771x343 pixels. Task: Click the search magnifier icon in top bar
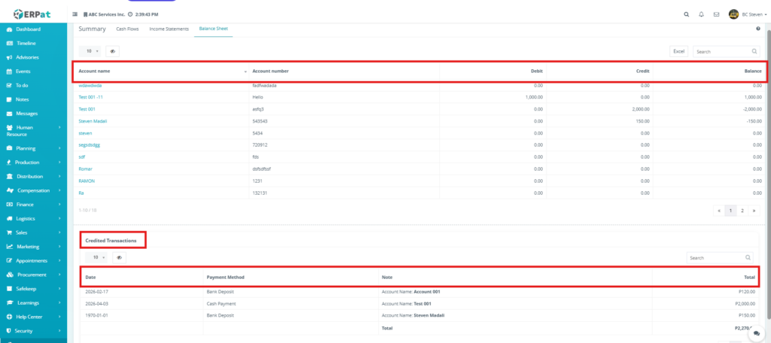(x=686, y=14)
